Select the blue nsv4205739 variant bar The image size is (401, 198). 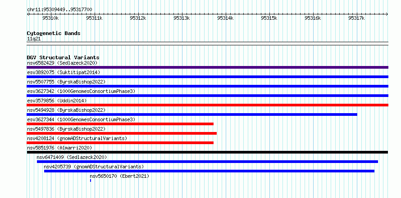click(209, 171)
